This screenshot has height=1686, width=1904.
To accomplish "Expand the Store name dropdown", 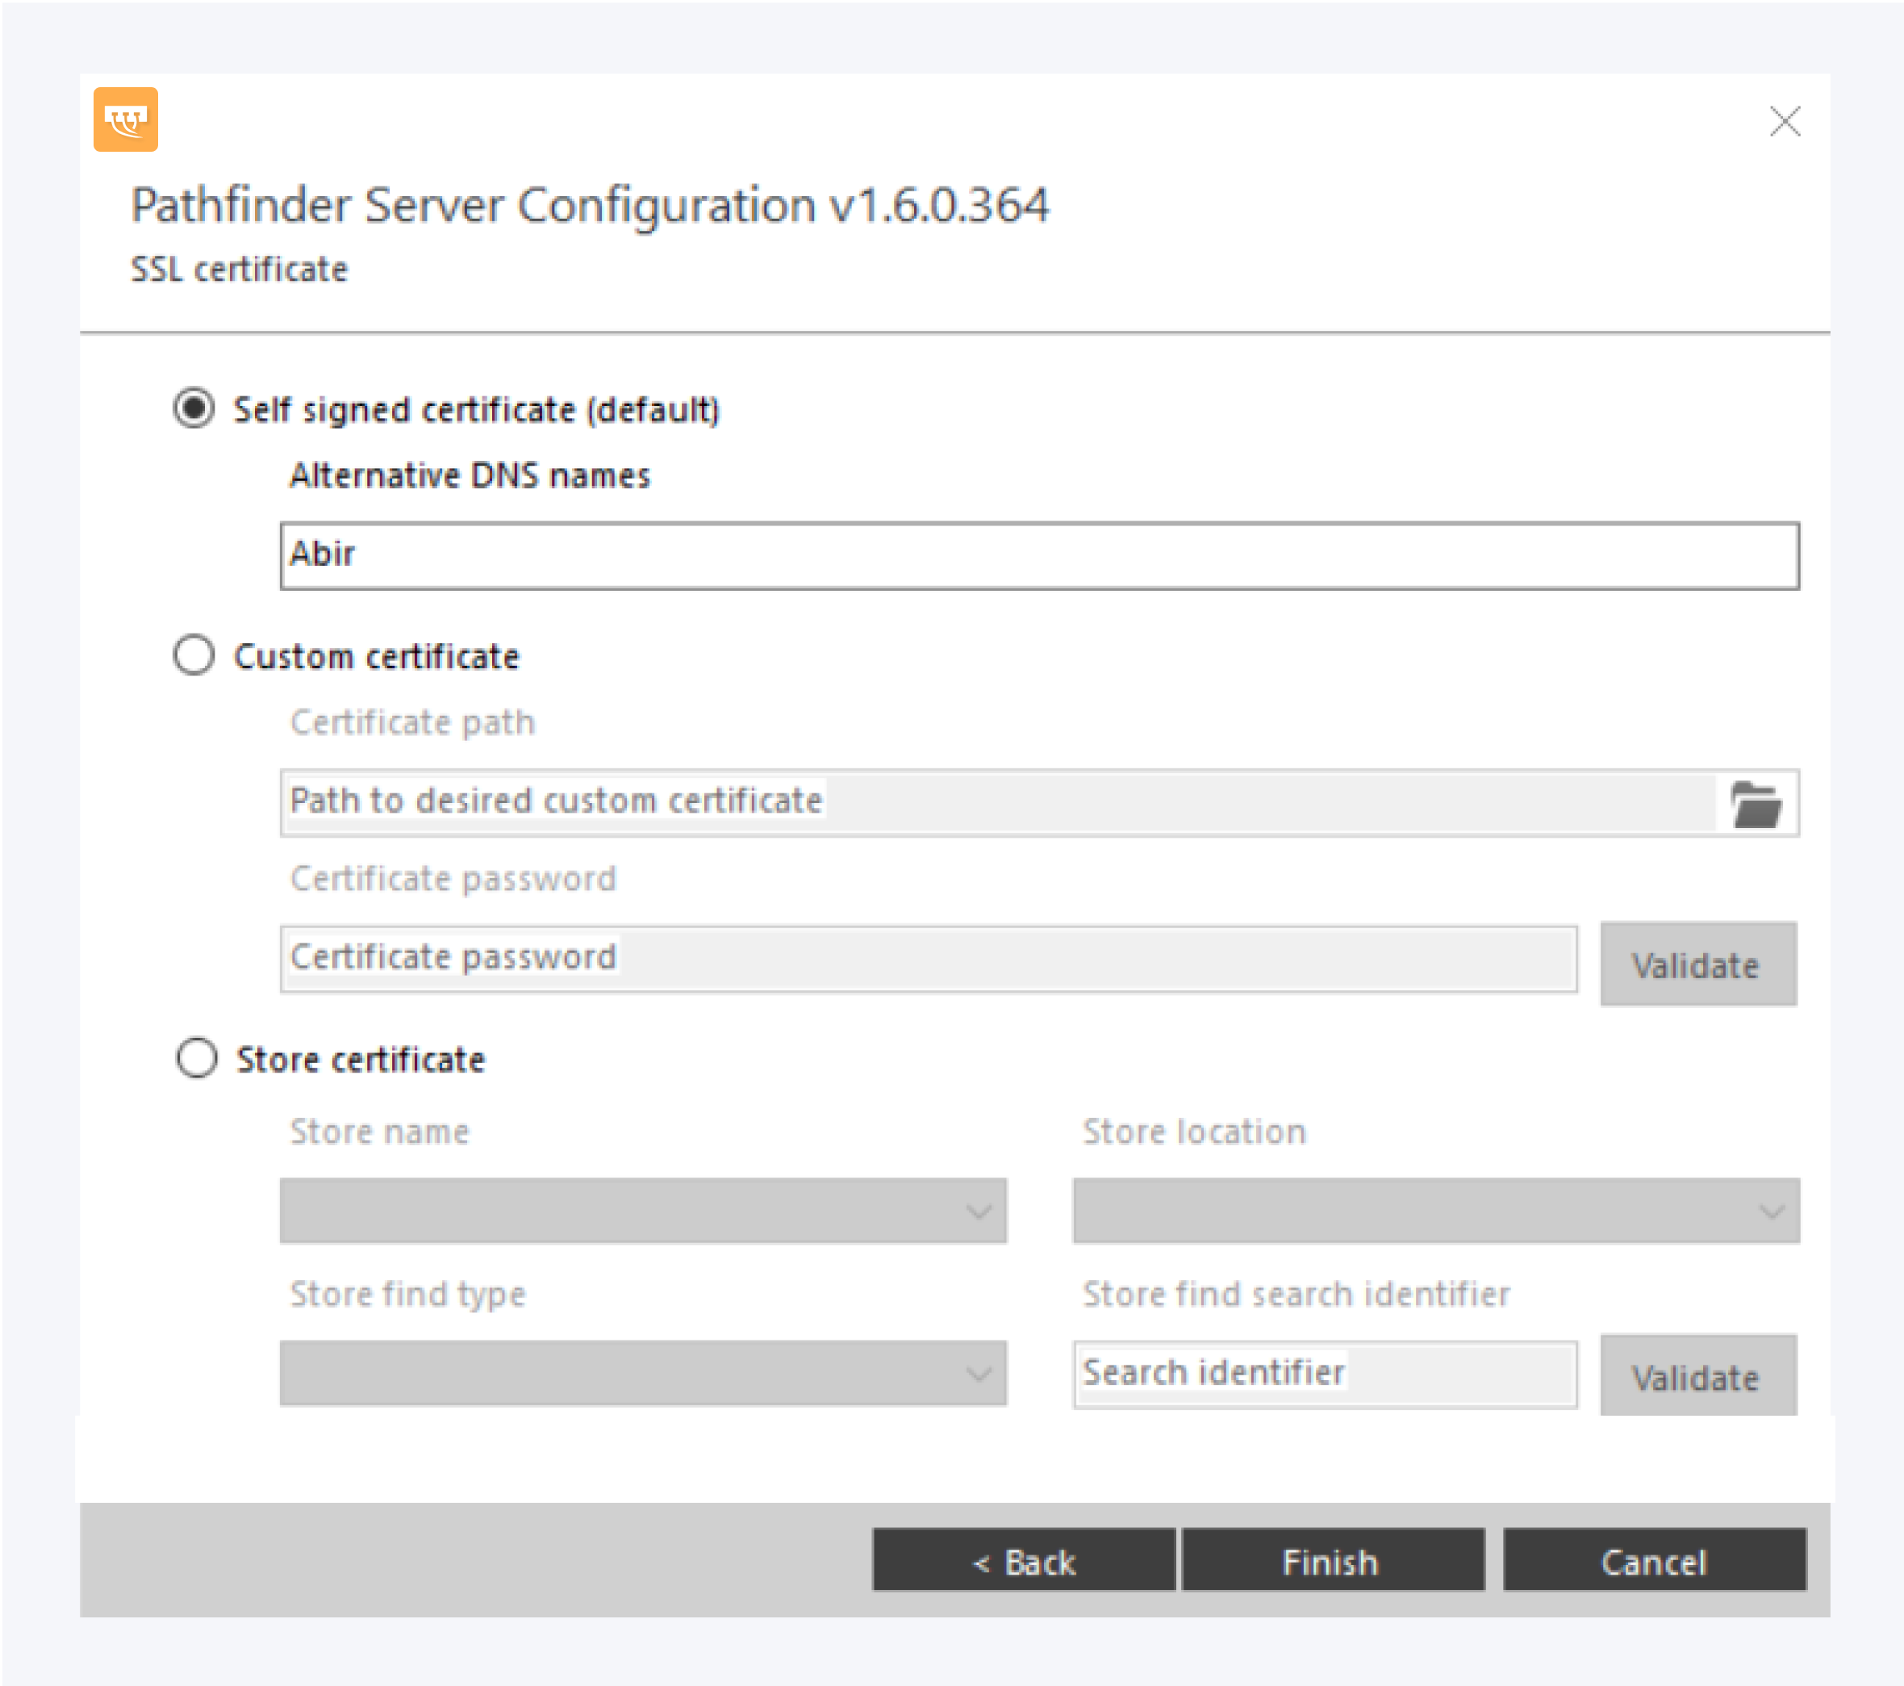I will click(x=642, y=1210).
